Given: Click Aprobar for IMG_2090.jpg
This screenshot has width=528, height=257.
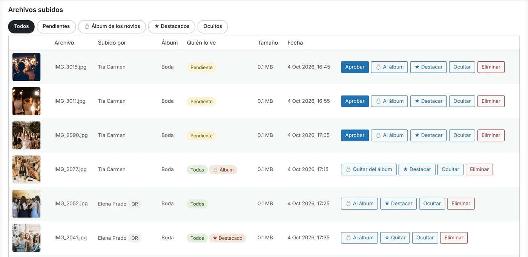Looking at the screenshot, I should click(x=355, y=135).
